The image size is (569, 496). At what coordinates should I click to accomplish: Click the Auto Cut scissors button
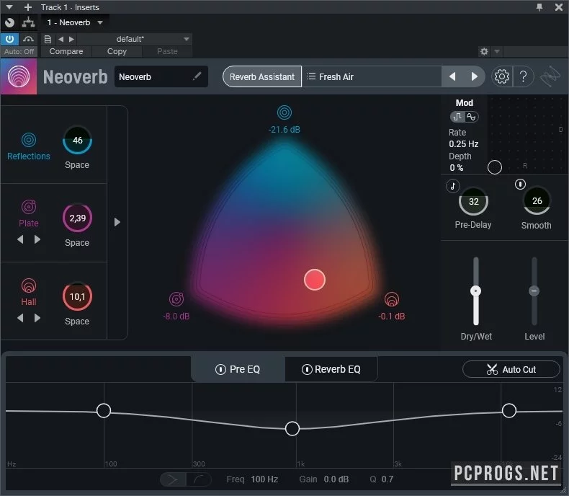(511, 369)
